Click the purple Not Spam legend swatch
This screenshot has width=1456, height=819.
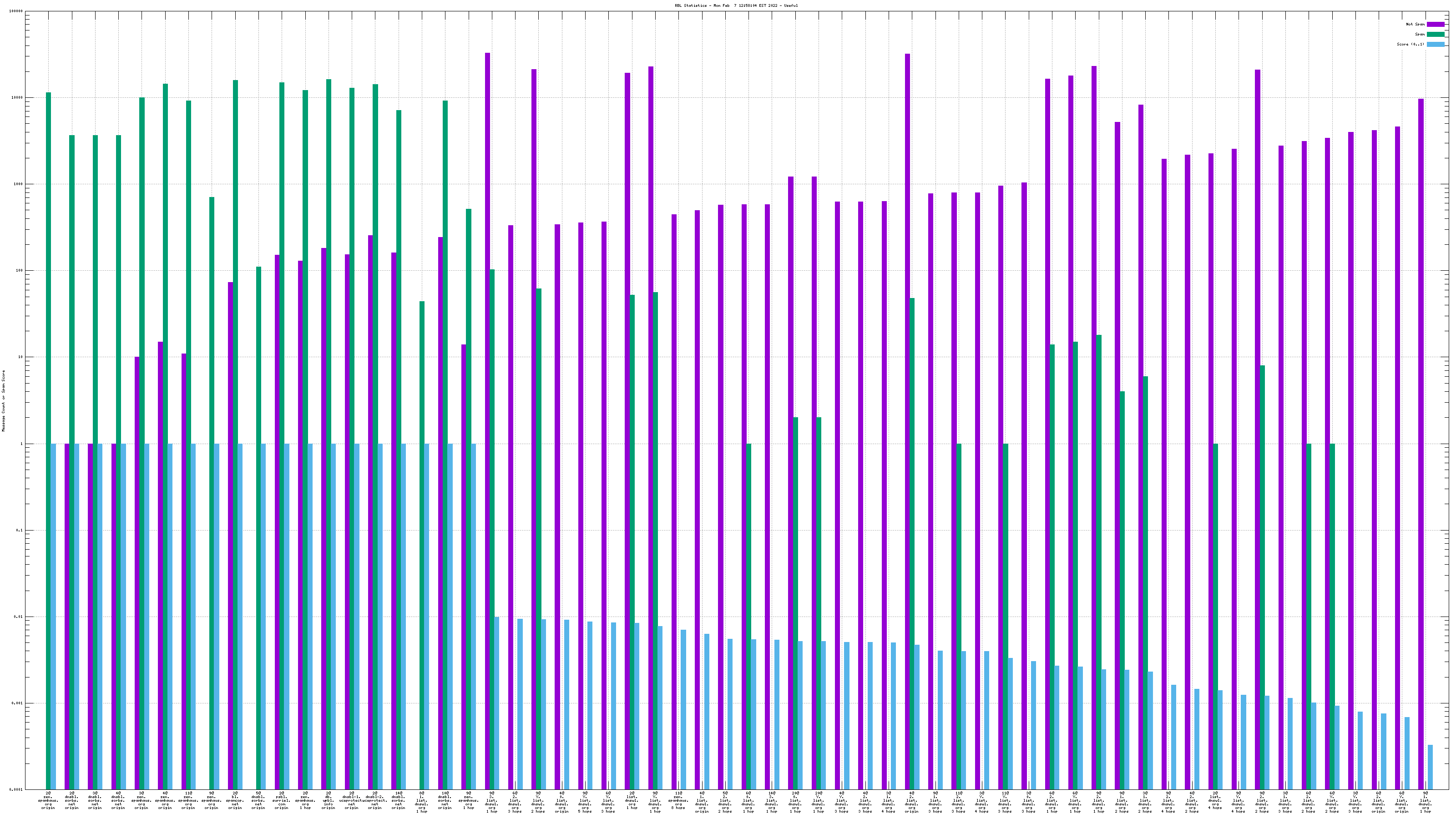[1435, 24]
